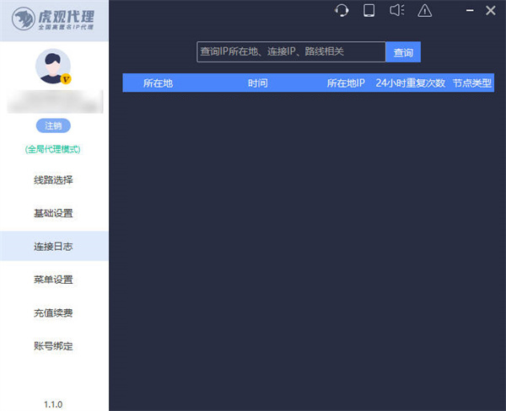Viewport: 506px width, 411px height.
Task: Close the proxy window
Action: (491, 11)
